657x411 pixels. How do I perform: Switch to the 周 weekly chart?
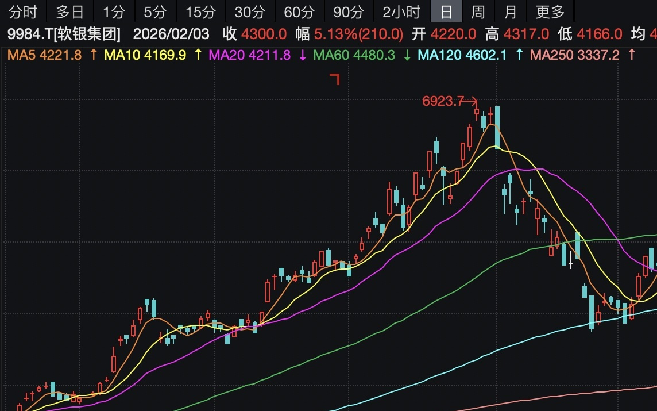tap(478, 11)
